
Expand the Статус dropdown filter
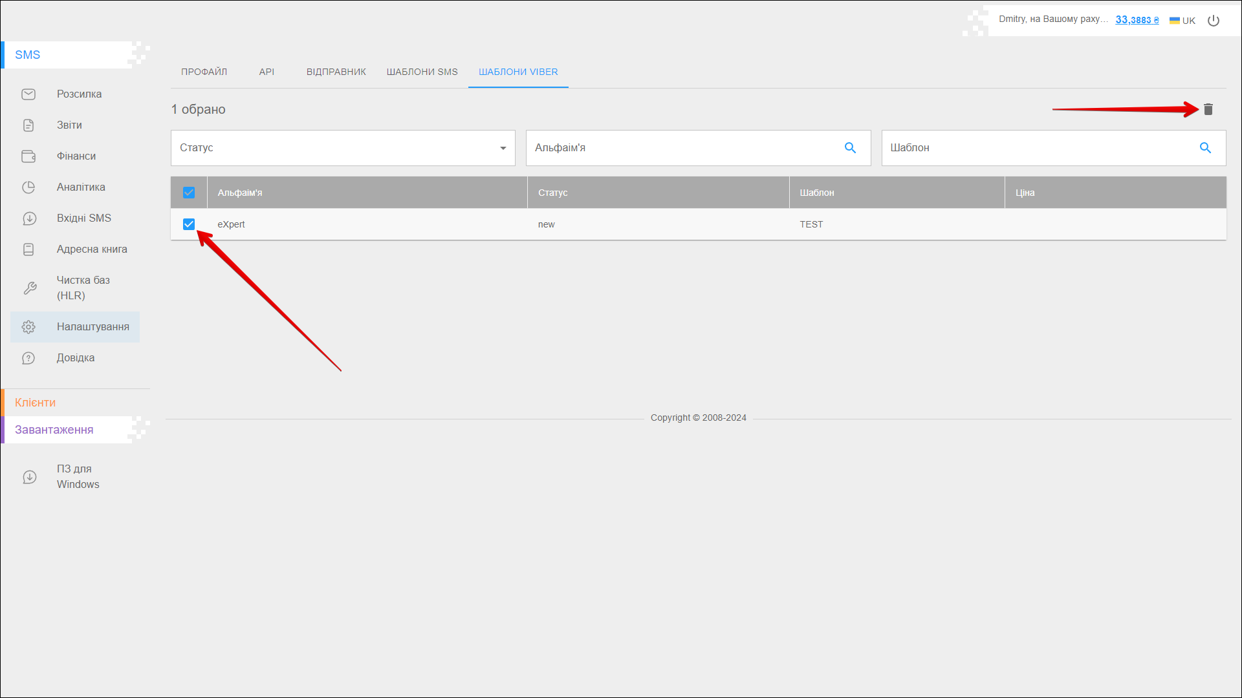343,148
